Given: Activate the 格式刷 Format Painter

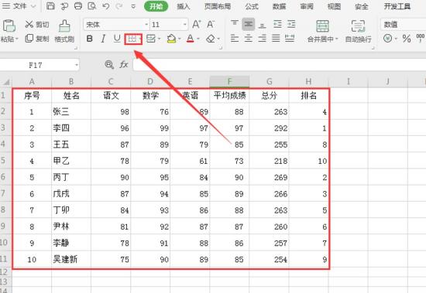Looking at the screenshot, I should (x=64, y=31).
